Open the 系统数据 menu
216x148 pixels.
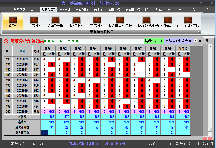[x=20, y=9]
